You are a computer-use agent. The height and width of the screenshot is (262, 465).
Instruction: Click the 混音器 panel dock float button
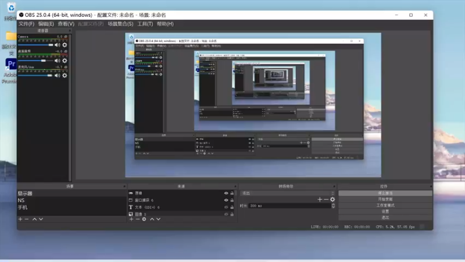coord(70,31)
